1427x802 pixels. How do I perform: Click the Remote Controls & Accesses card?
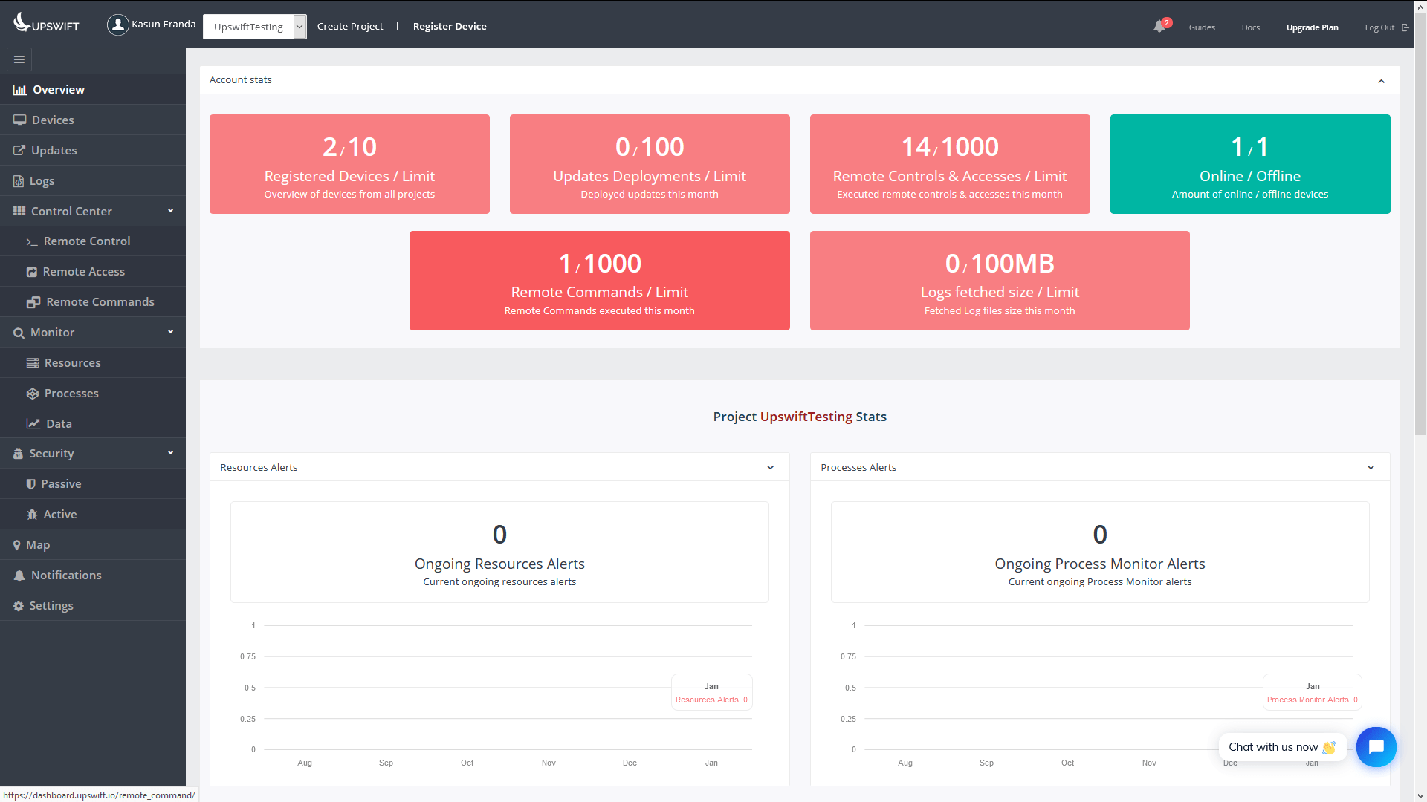pos(950,164)
